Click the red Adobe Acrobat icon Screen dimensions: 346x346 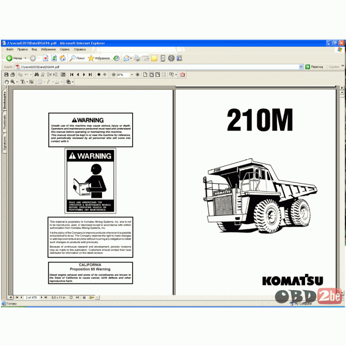pyautogui.click(x=182, y=75)
